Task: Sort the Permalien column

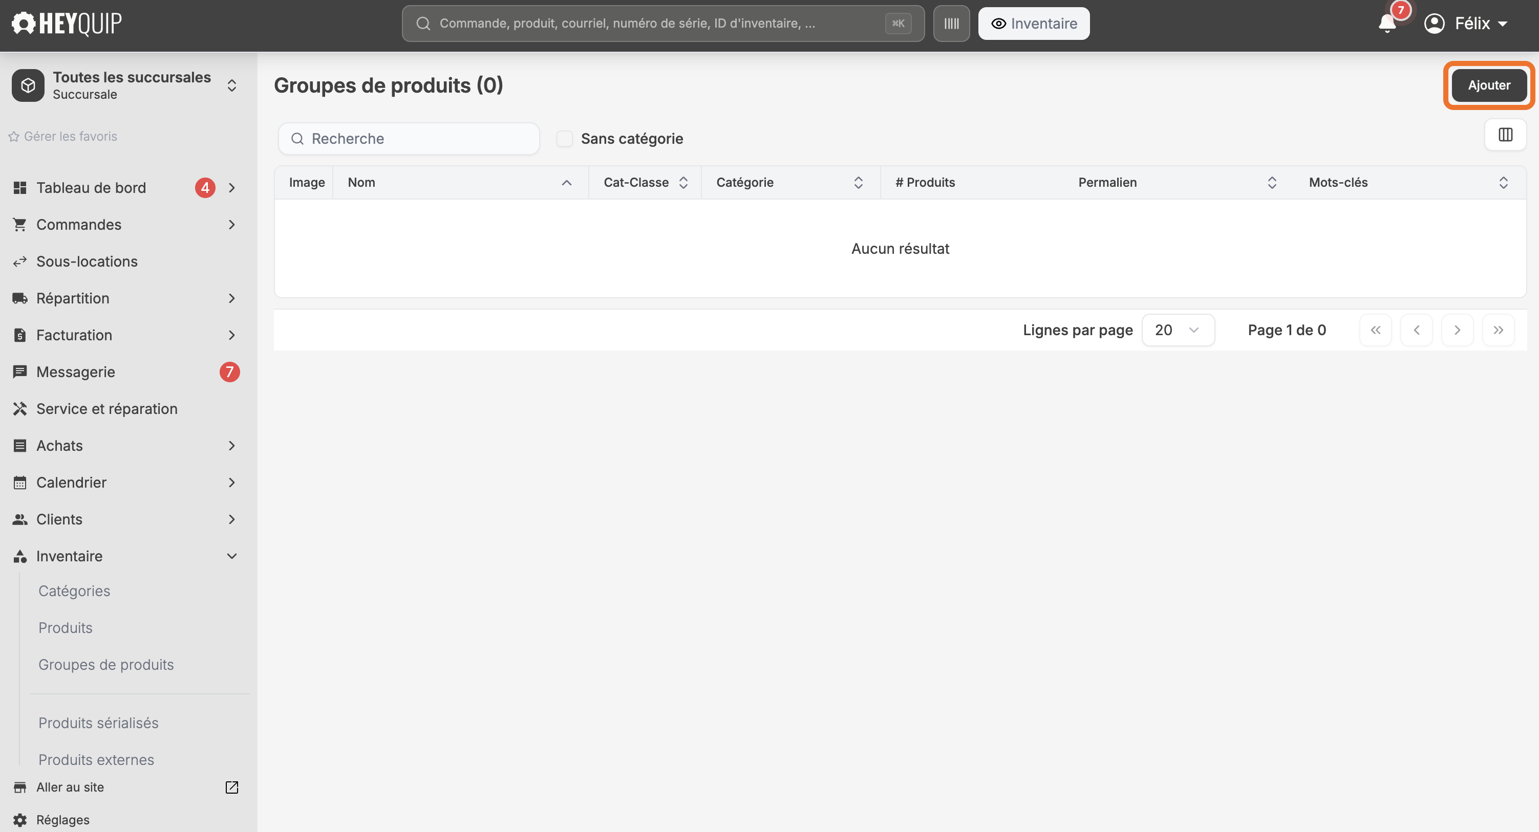Action: (x=1272, y=183)
